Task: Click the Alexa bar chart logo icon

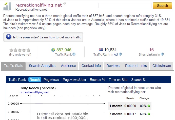Action: [x=7, y=6]
